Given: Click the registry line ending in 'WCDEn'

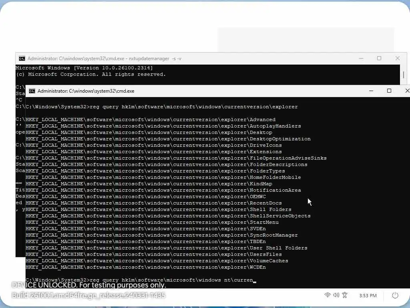Looking at the screenshot, I should pyautogui.click(x=146, y=267).
